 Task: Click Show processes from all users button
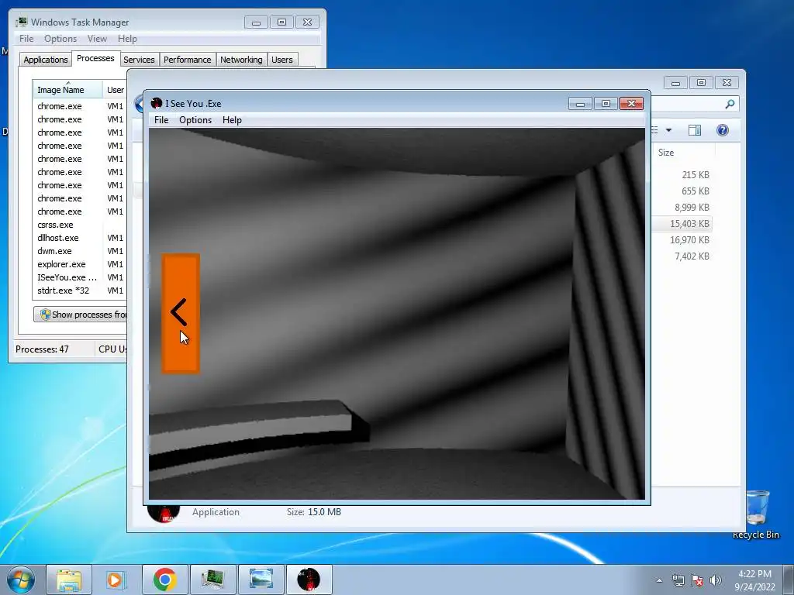81,315
